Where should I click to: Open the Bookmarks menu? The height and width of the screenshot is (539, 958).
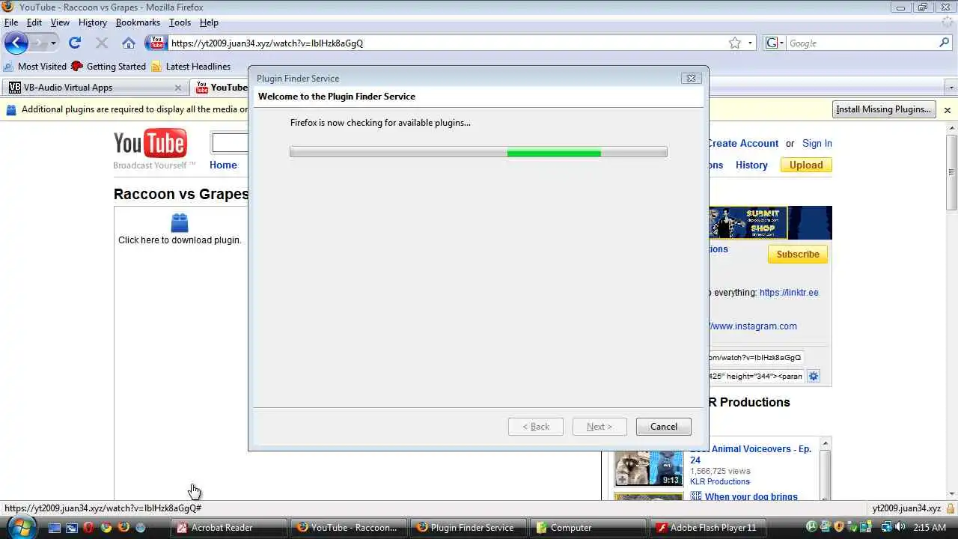[138, 22]
